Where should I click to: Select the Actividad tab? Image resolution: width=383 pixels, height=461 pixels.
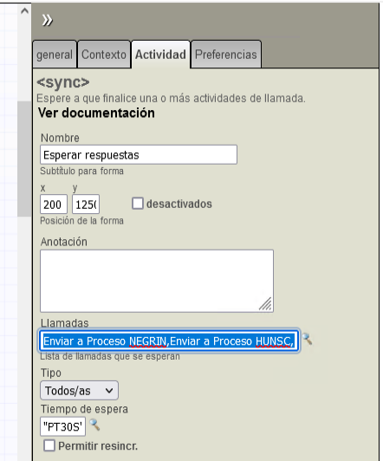[160, 55]
